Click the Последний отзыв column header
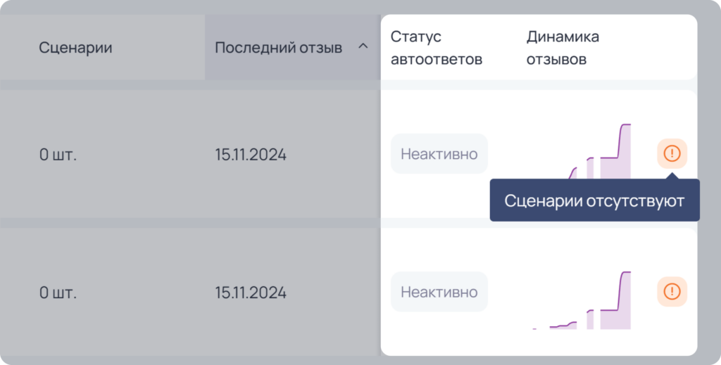Image resolution: width=721 pixels, height=365 pixels. pos(279,47)
